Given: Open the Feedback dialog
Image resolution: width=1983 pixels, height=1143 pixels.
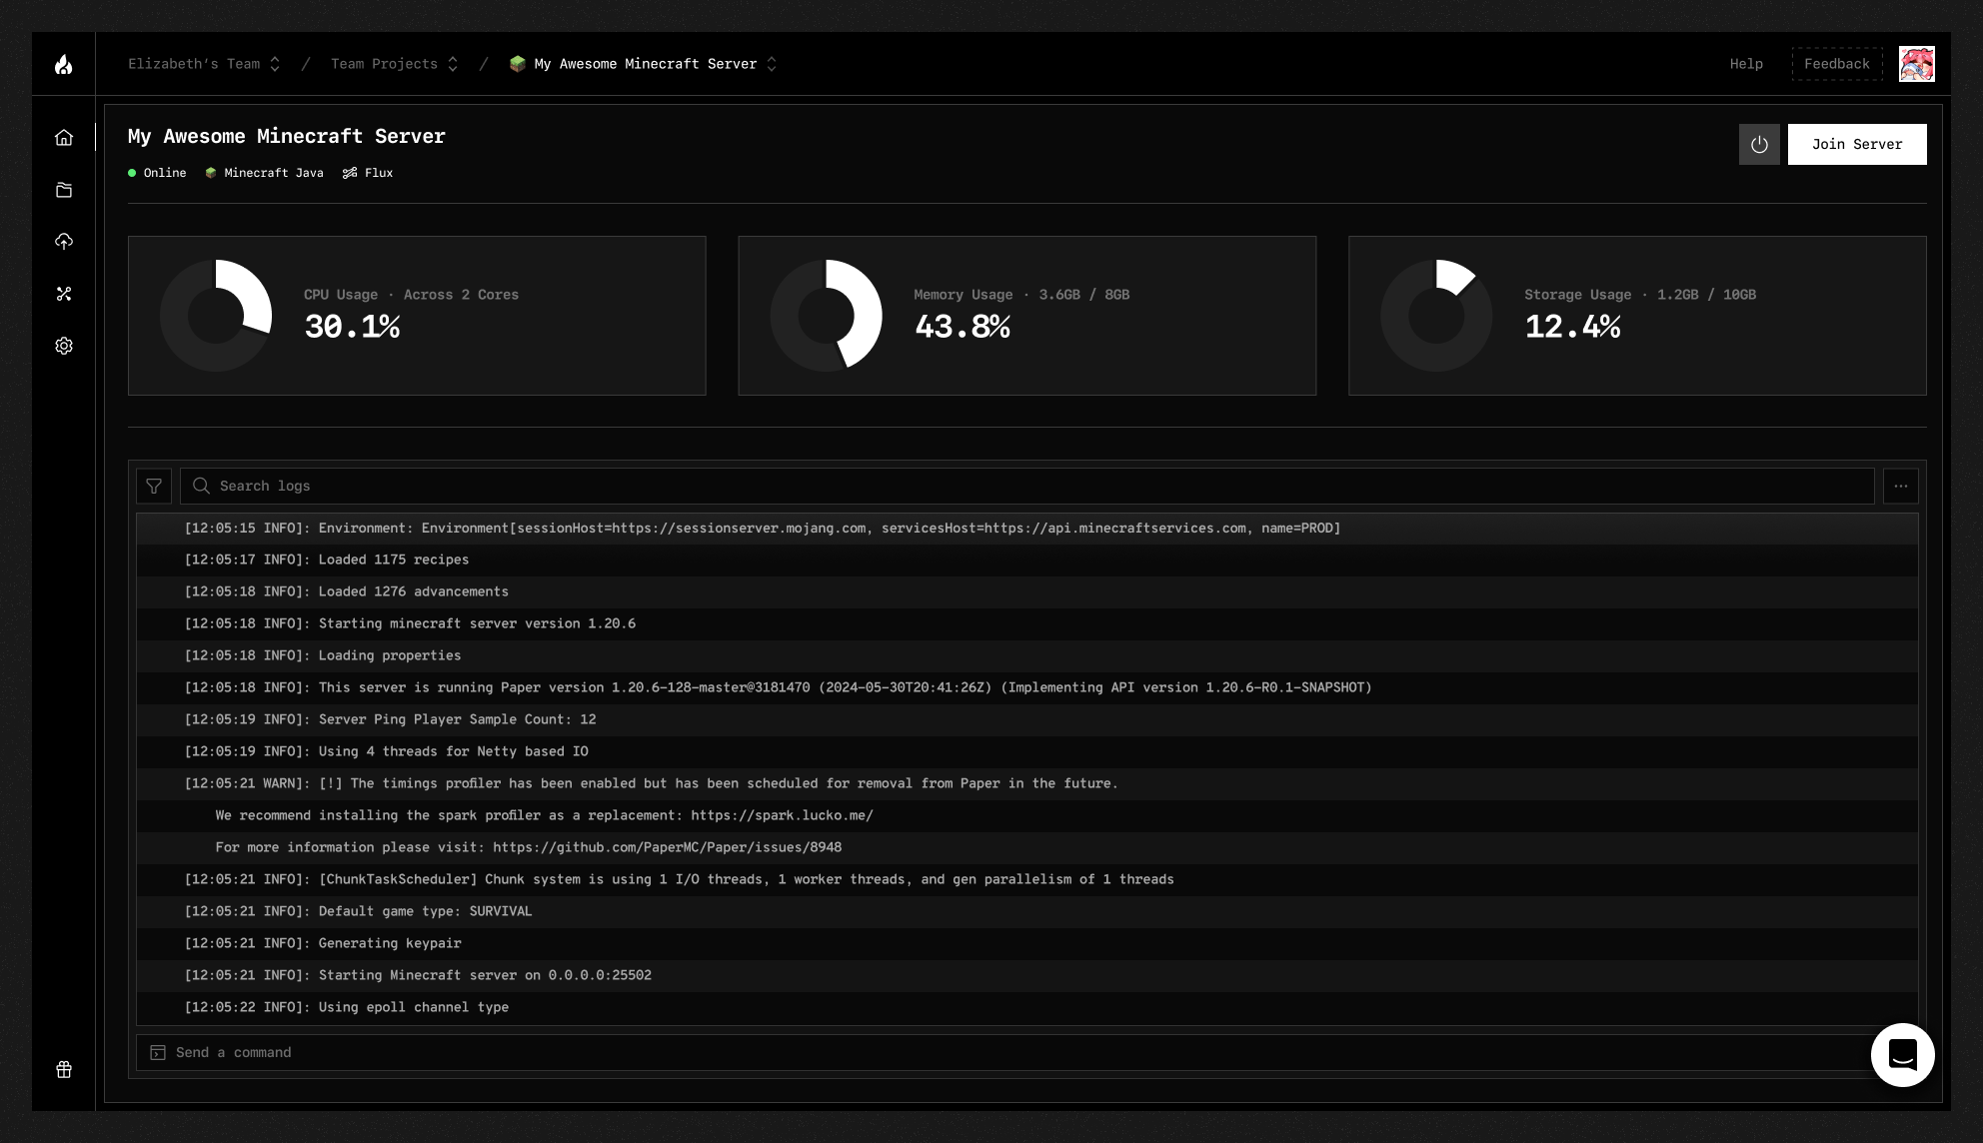Looking at the screenshot, I should click(x=1837, y=63).
